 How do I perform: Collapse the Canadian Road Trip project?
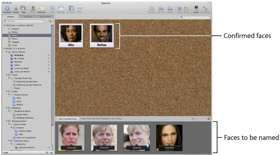(x=9, y=78)
